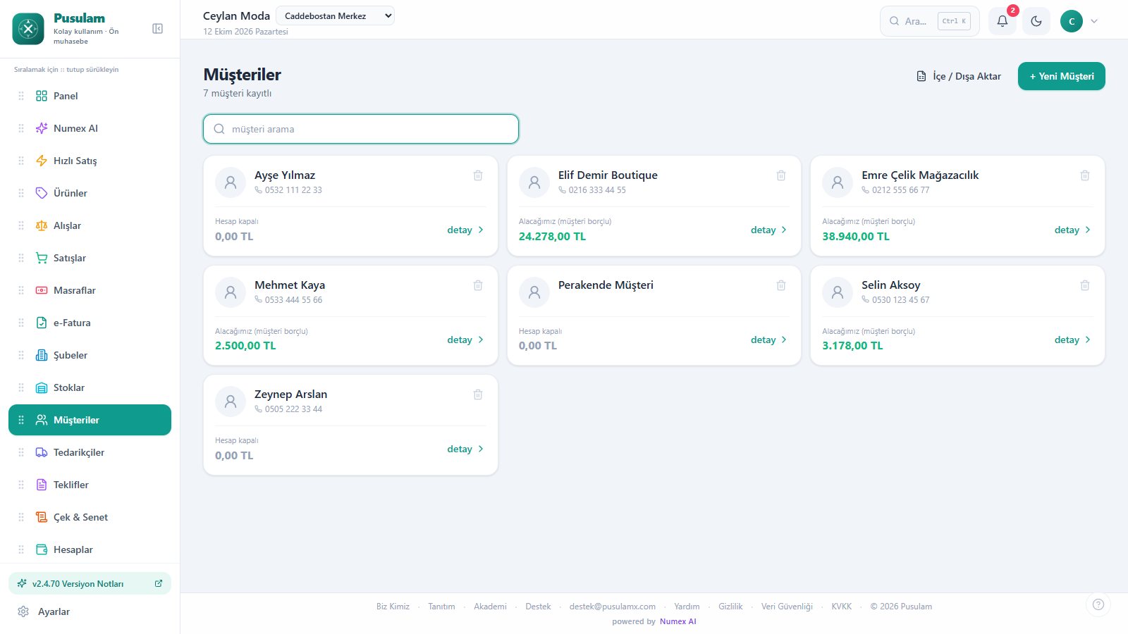Open Numex AI sidebar item

click(90, 128)
